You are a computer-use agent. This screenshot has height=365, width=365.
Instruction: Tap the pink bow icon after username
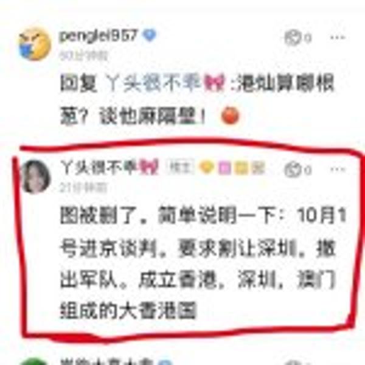149,167
